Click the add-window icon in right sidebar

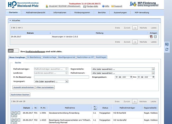[167, 44]
